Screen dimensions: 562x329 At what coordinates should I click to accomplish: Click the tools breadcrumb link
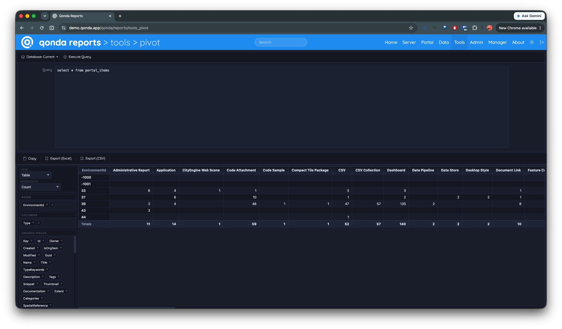[120, 43]
